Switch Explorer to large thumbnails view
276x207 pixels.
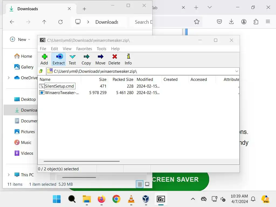point(147,184)
